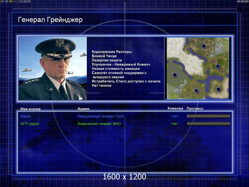Click 'Низкая стоимость авиации' line

[116, 69]
